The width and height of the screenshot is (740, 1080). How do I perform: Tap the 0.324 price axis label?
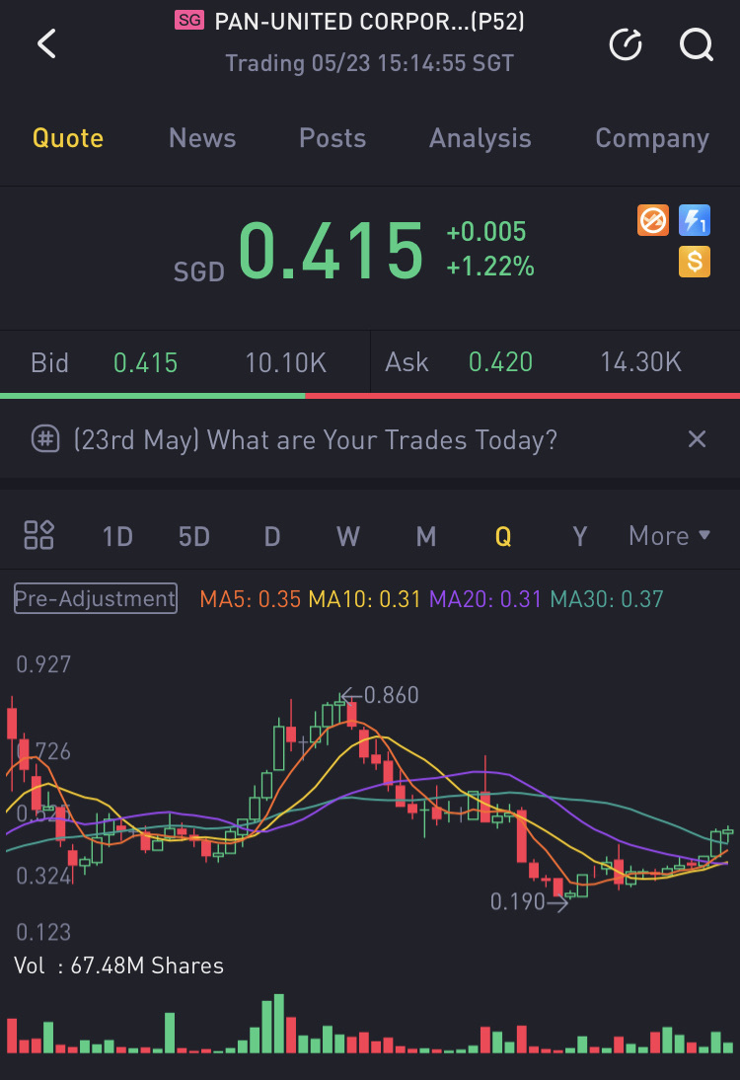tap(43, 876)
